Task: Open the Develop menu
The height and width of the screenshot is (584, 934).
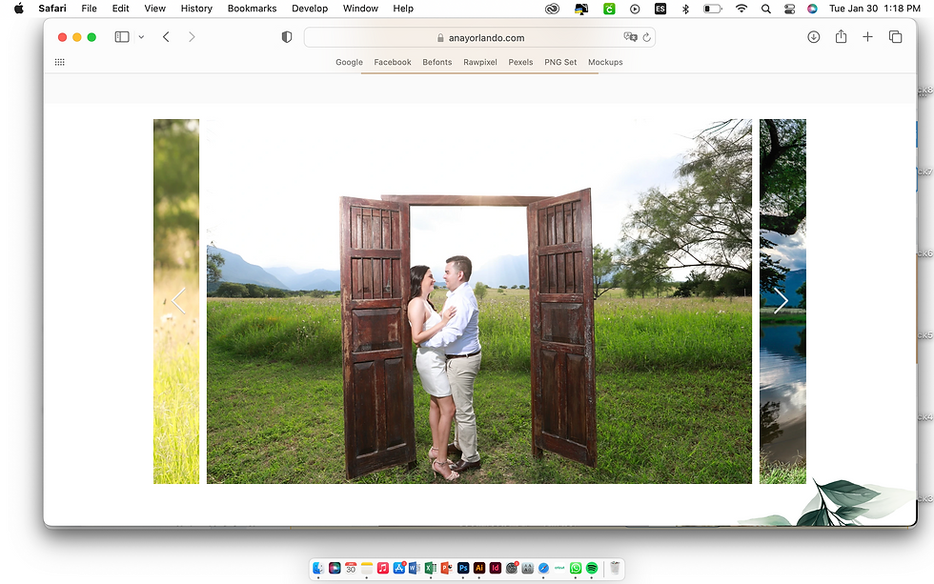Action: [x=310, y=9]
